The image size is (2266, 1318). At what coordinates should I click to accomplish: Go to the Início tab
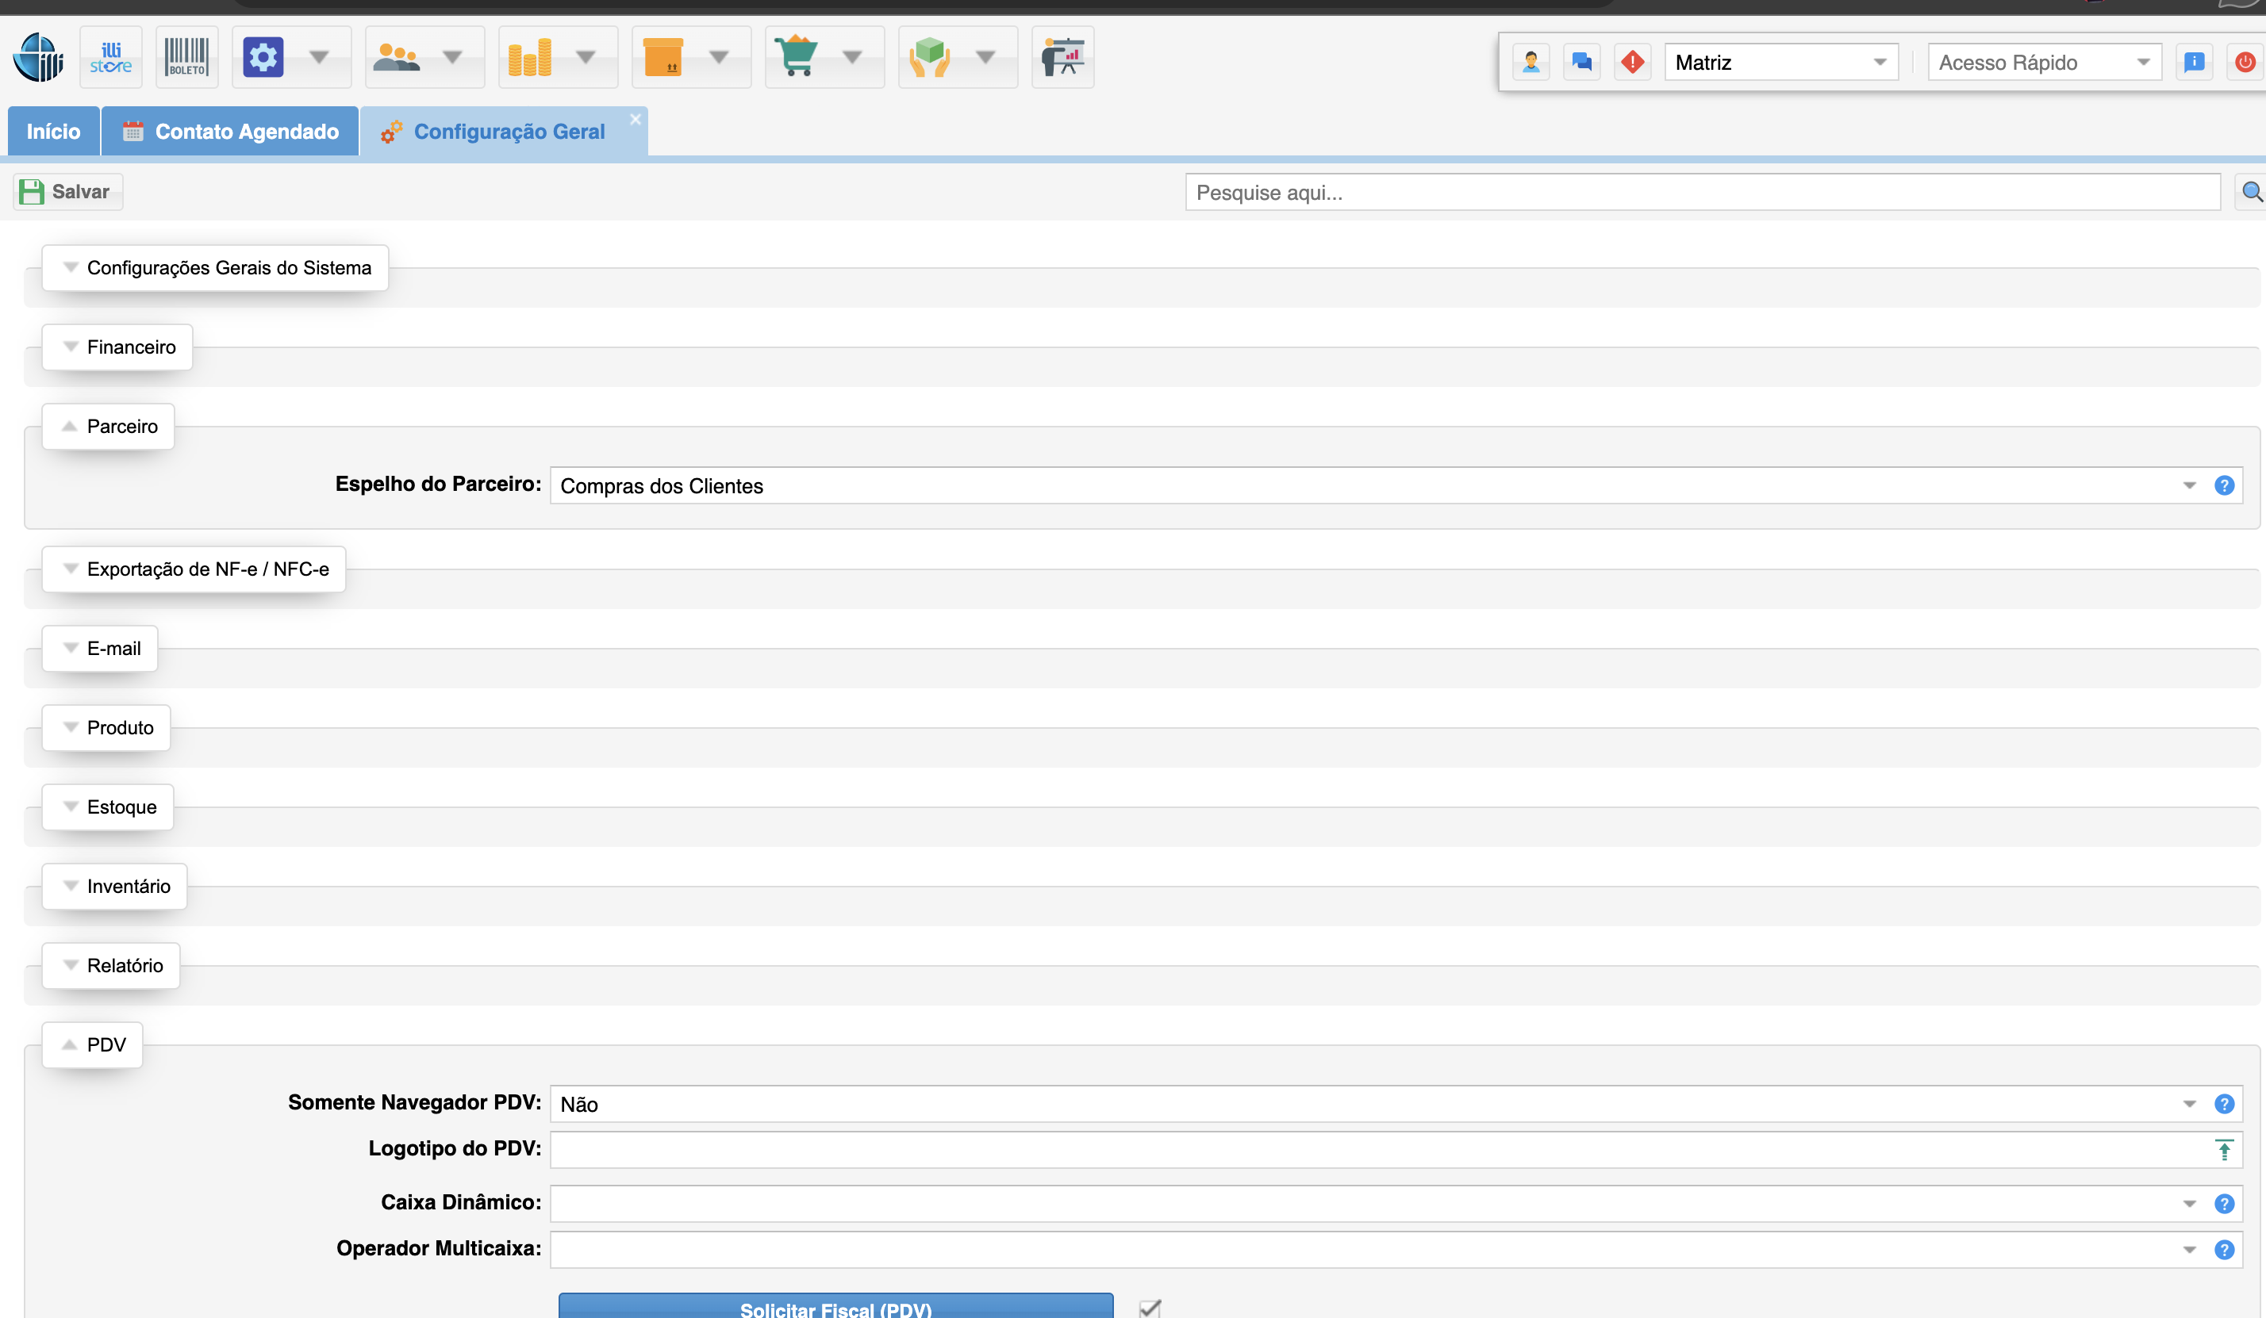(x=53, y=132)
